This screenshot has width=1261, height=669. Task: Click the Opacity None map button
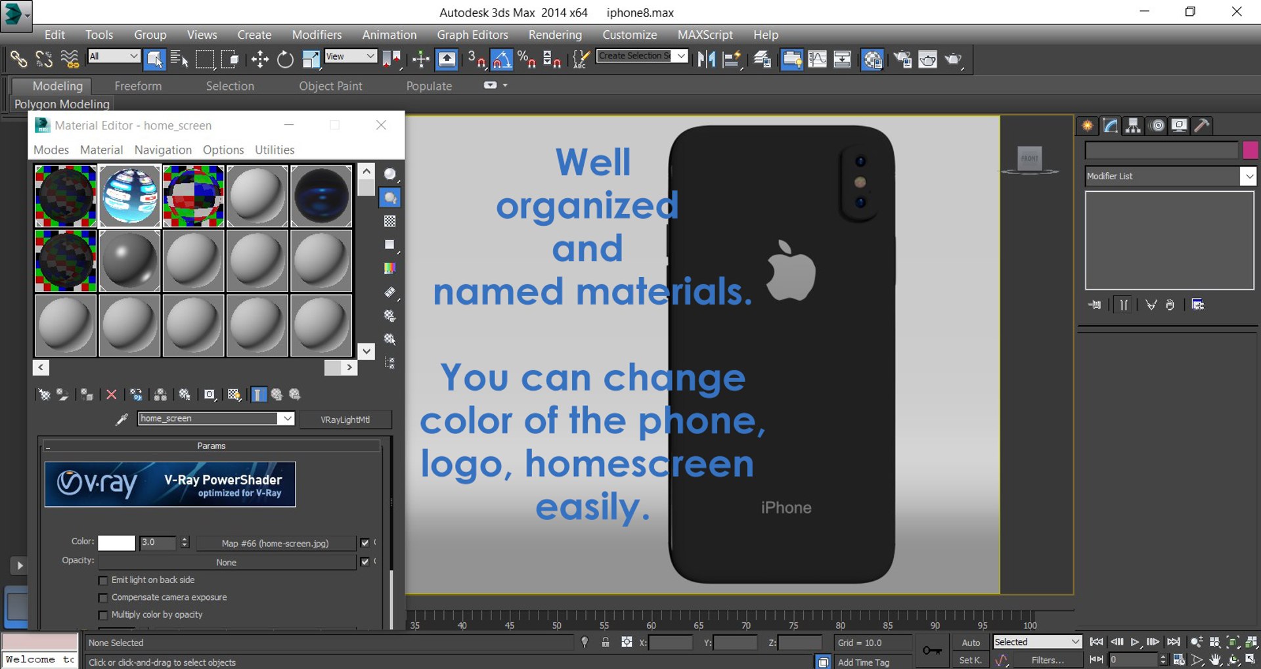pyautogui.click(x=226, y=562)
